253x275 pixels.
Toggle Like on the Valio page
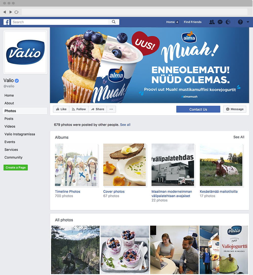(61, 109)
